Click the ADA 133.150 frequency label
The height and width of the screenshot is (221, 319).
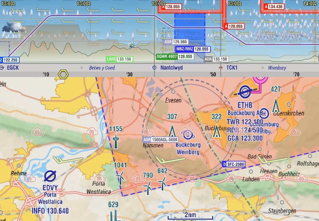pyautogui.click(x=216, y=59)
